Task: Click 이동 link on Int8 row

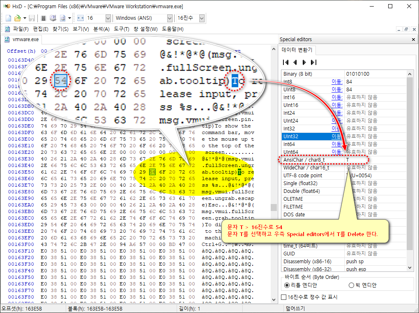Action: point(337,81)
